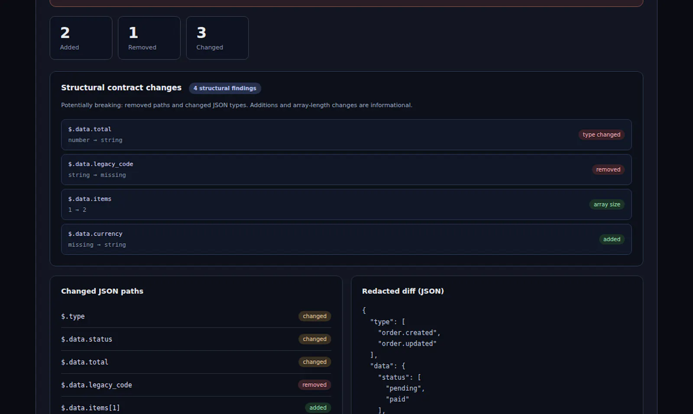Click "order.created" in the redacted diff

[x=407, y=333]
